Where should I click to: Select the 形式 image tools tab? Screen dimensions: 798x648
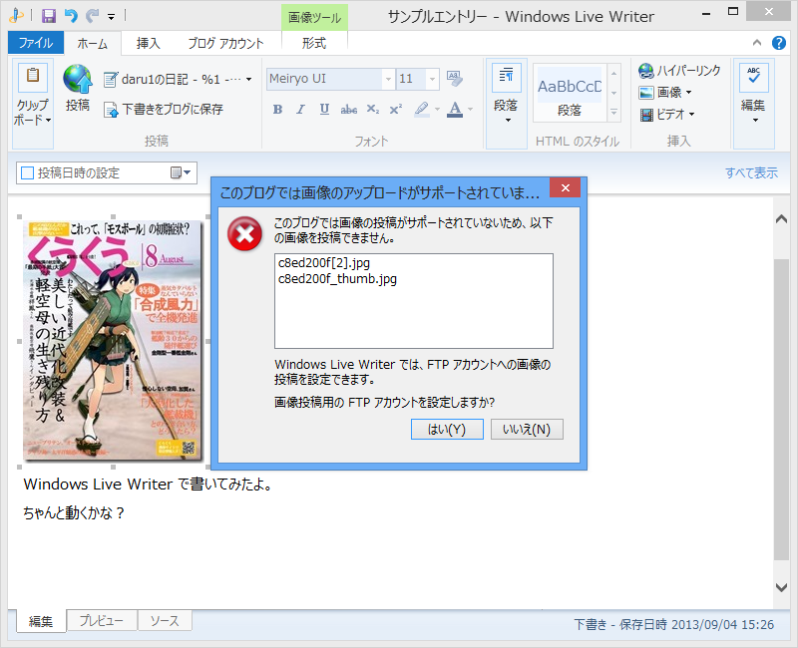click(314, 43)
